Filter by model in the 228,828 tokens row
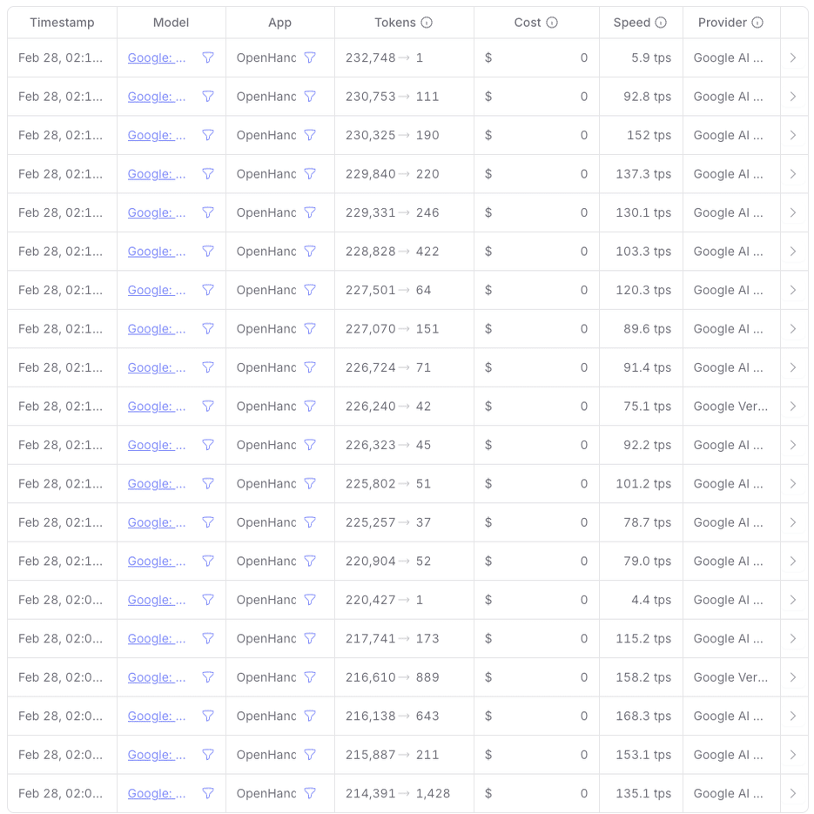The width and height of the screenshot is (814, 814). point(208,252)
